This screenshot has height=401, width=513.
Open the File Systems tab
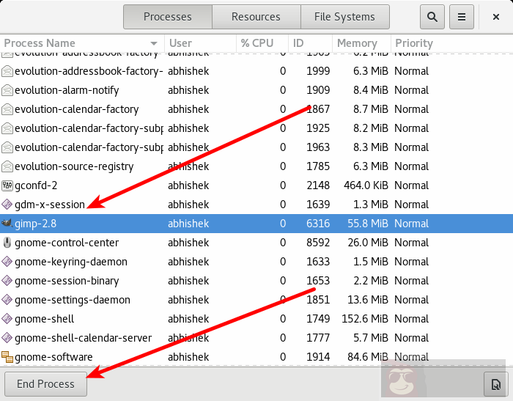[x=344, y=16]
